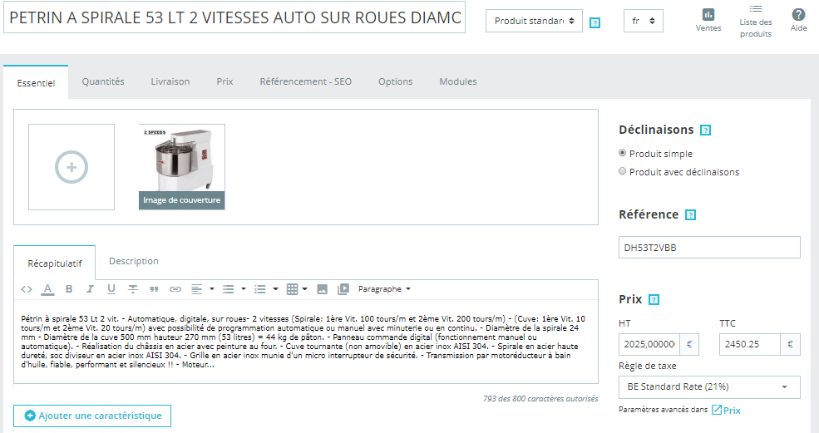
Task: Choose the text color tool
Action: click(x=47, y=289)
